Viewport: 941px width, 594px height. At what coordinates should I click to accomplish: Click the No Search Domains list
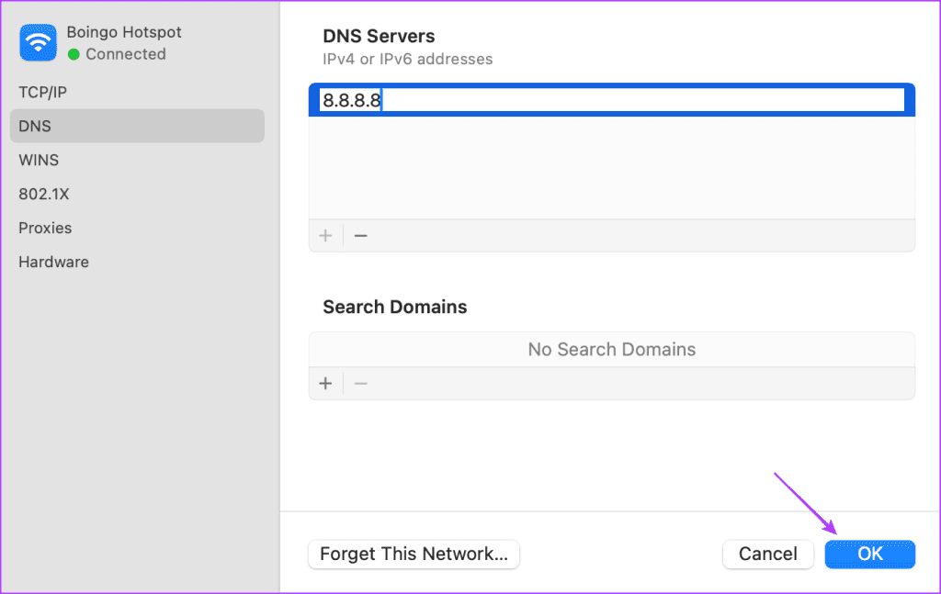pos(611,350)
